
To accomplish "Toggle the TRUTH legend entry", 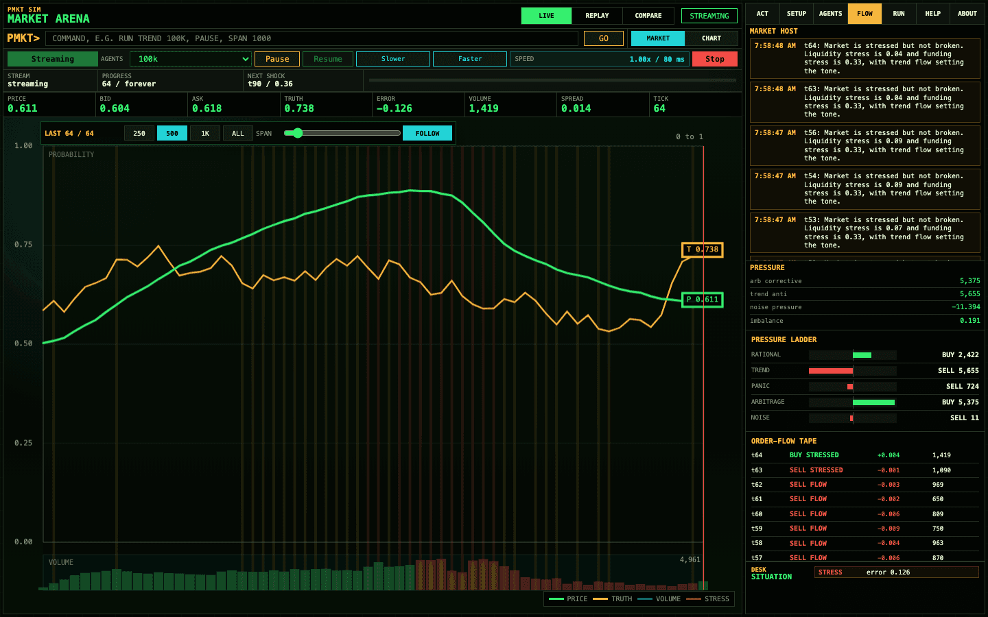I will [x=613, y=599].
